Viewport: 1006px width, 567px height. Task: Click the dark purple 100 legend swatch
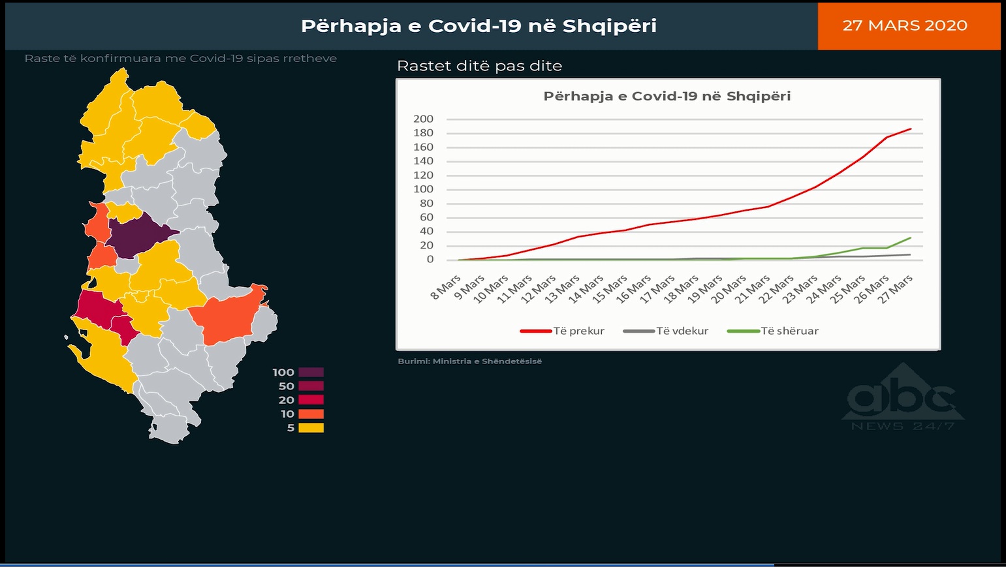click(311, 373)
